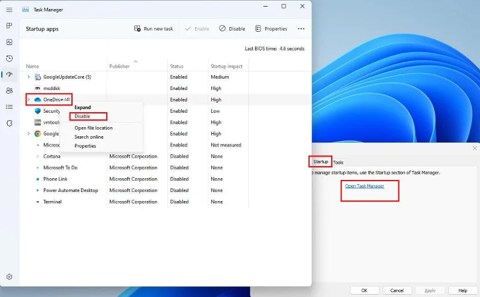The image size is (480, 297).
Task: Sort by the Status column header
Action: 176,66
